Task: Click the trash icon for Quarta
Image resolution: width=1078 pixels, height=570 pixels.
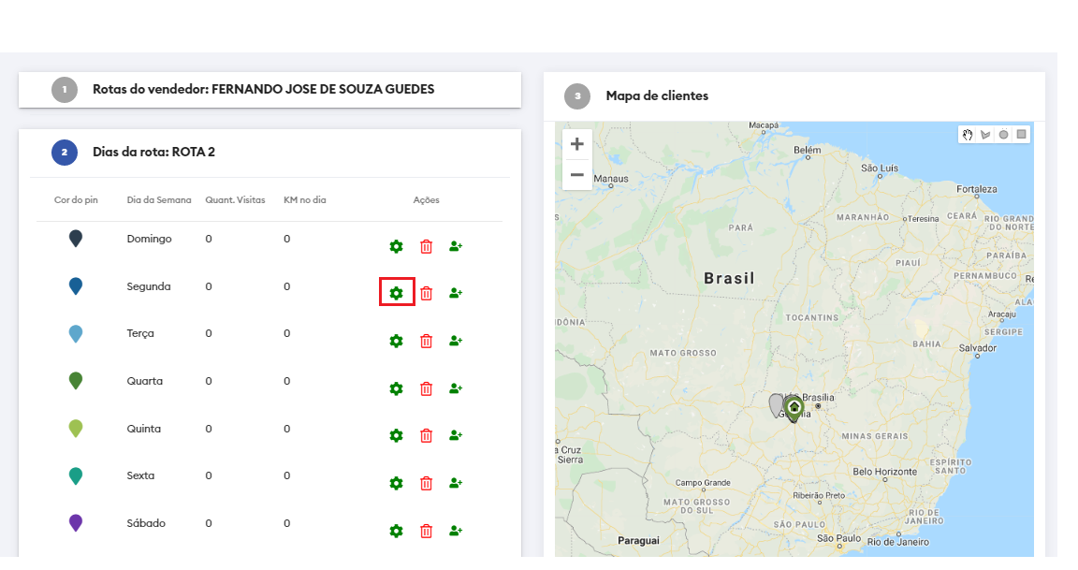Action: [426, 388]
